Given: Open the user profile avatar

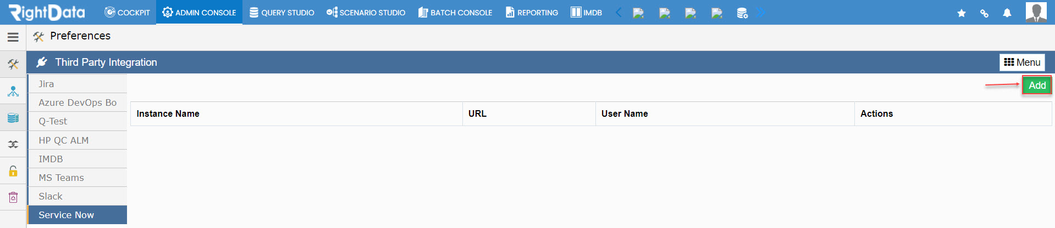Looking at the screenshot, I should click(x=1036, y=12).
